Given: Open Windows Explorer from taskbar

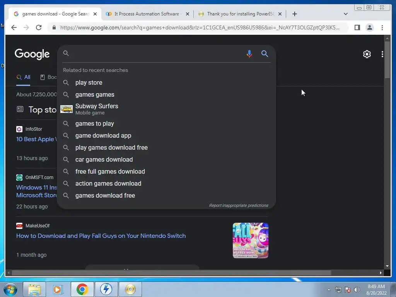Looking at the screenshot, I should coord(34,289).
